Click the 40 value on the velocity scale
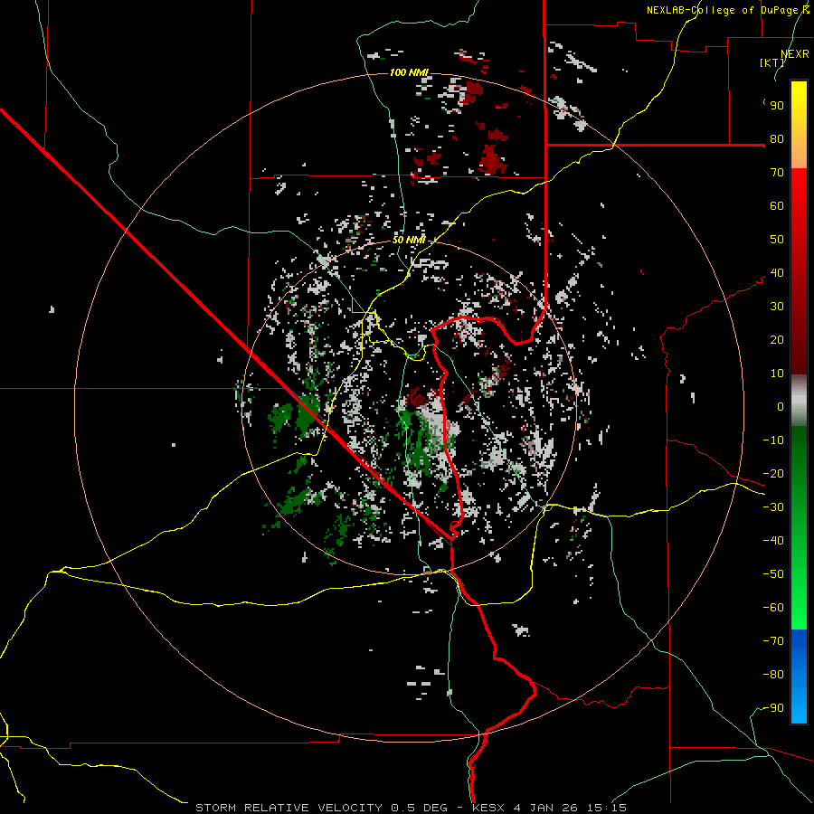This screenshot has width=814, height=814. [x=777, y=273]
